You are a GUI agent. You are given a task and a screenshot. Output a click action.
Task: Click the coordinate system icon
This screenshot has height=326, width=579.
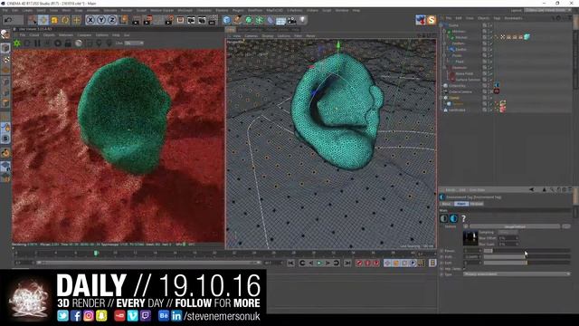pyautogui.click(x=123, y=20)
